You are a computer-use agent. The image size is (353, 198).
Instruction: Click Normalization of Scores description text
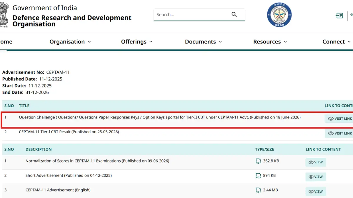(x=97, y=161)
